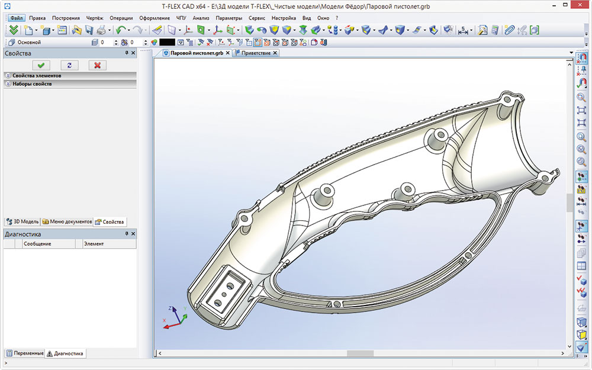Viewport: 592px width, 370px height.
Task: Open the calculator tool icon
Action: pos(495,30)
